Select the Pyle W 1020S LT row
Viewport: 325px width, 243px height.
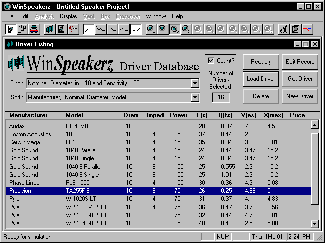pyautogui.click(x=158, y=199)
